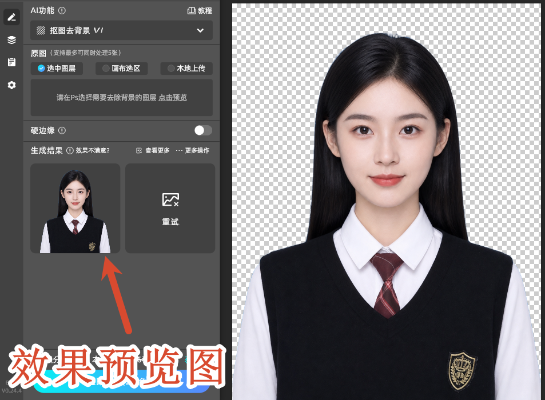Open the 教程 tutorial link
Screen dimensions: 545x400
point(205,11)
